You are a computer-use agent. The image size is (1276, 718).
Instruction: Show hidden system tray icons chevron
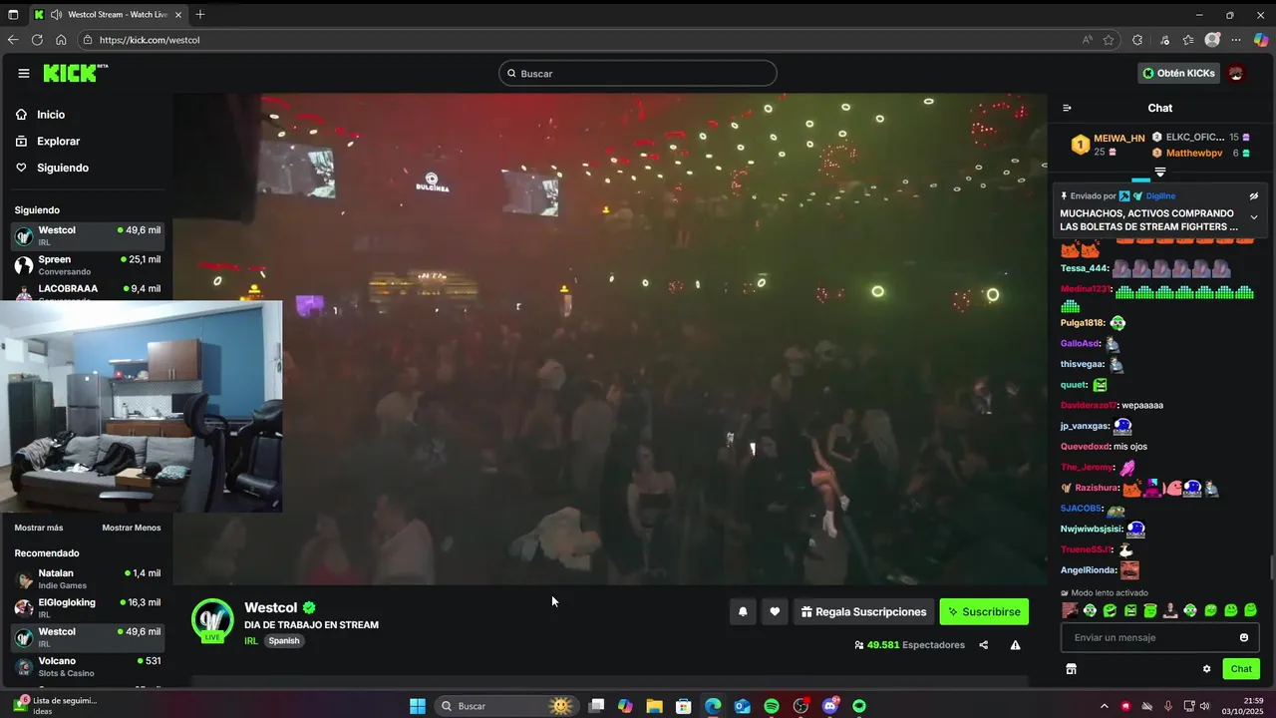pyautogui.click(x=1104, y=706)
